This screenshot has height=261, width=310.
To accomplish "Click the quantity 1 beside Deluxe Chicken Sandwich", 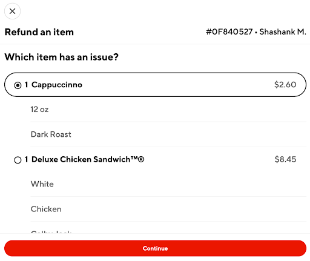I will [x=26, y=159].
